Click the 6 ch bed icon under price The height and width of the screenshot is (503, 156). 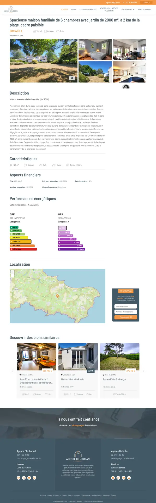pos(58,31)
